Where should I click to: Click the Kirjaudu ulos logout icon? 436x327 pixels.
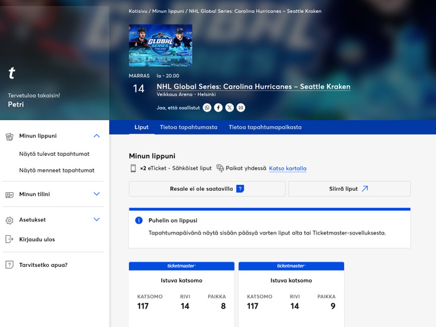tap(9, 239)
